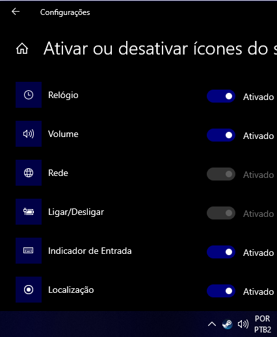Turn off the Indicador de Entrada toggle
Screen dimensions: 277x337
point(221,252)
